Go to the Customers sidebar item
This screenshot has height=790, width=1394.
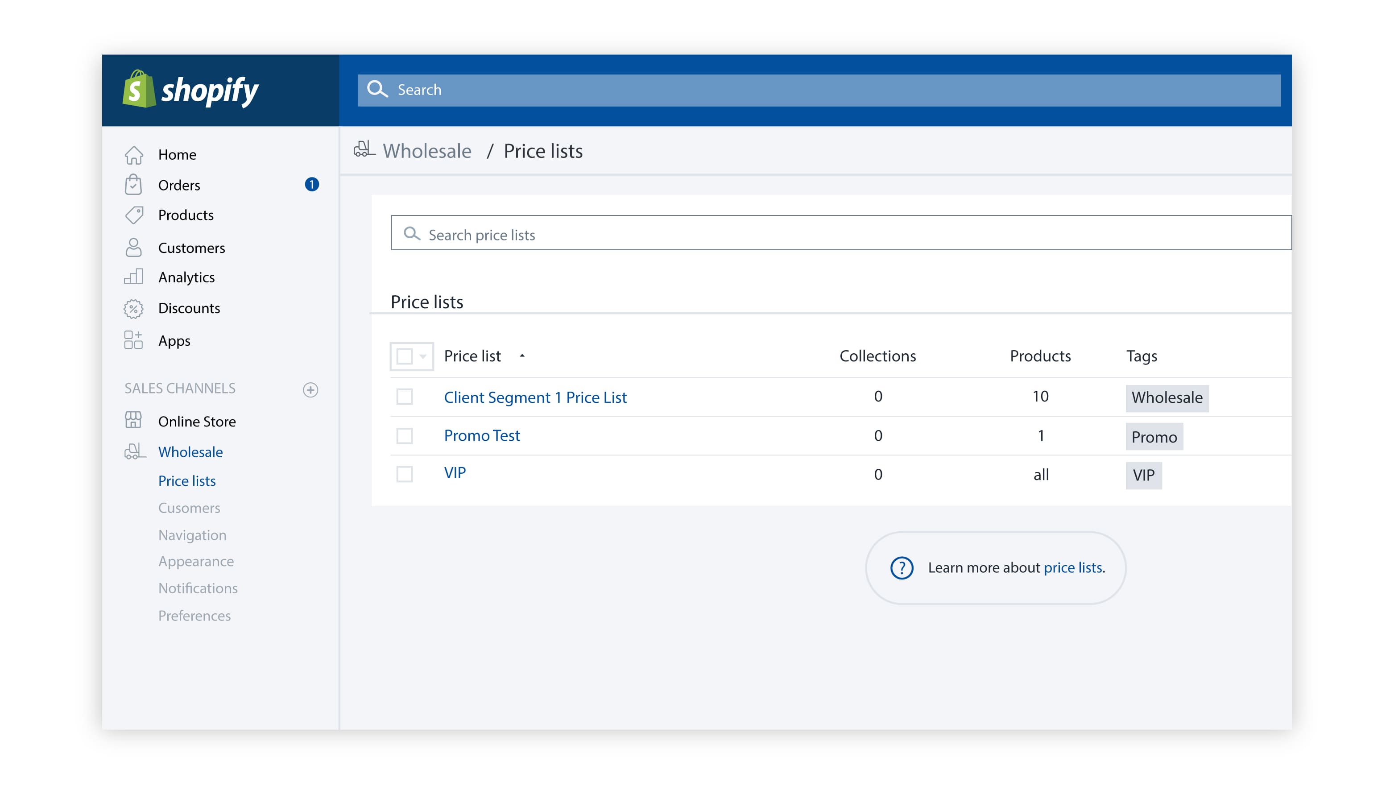[x=191, y=248]
